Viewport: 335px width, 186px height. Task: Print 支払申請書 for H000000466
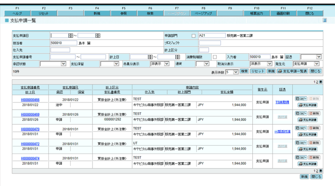coord(308,105)
